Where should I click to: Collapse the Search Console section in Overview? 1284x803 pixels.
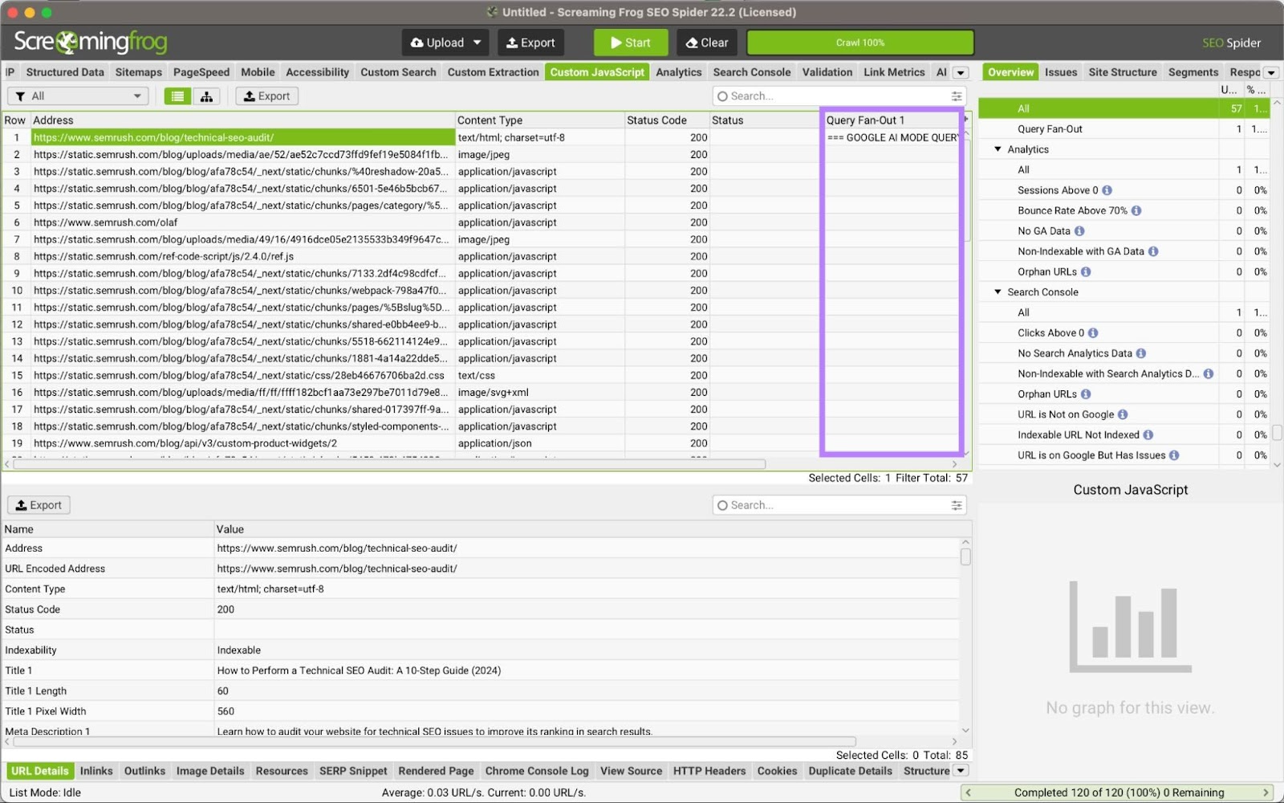pyautogui.click(x=998, y=291)
